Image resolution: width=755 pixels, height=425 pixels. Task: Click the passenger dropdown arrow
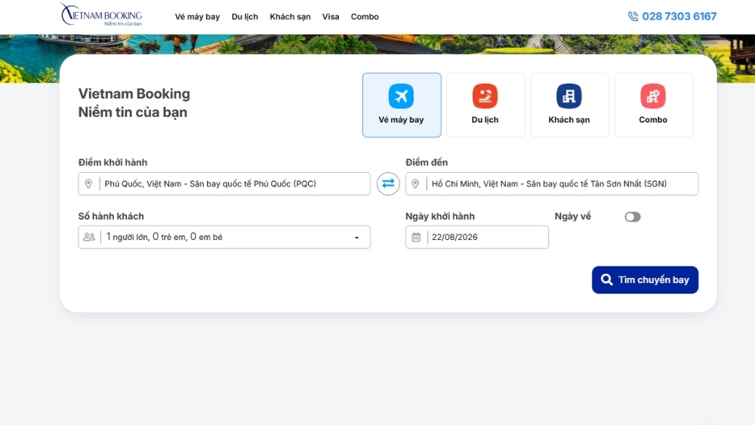pyautogui.click(x=357, y=238)
